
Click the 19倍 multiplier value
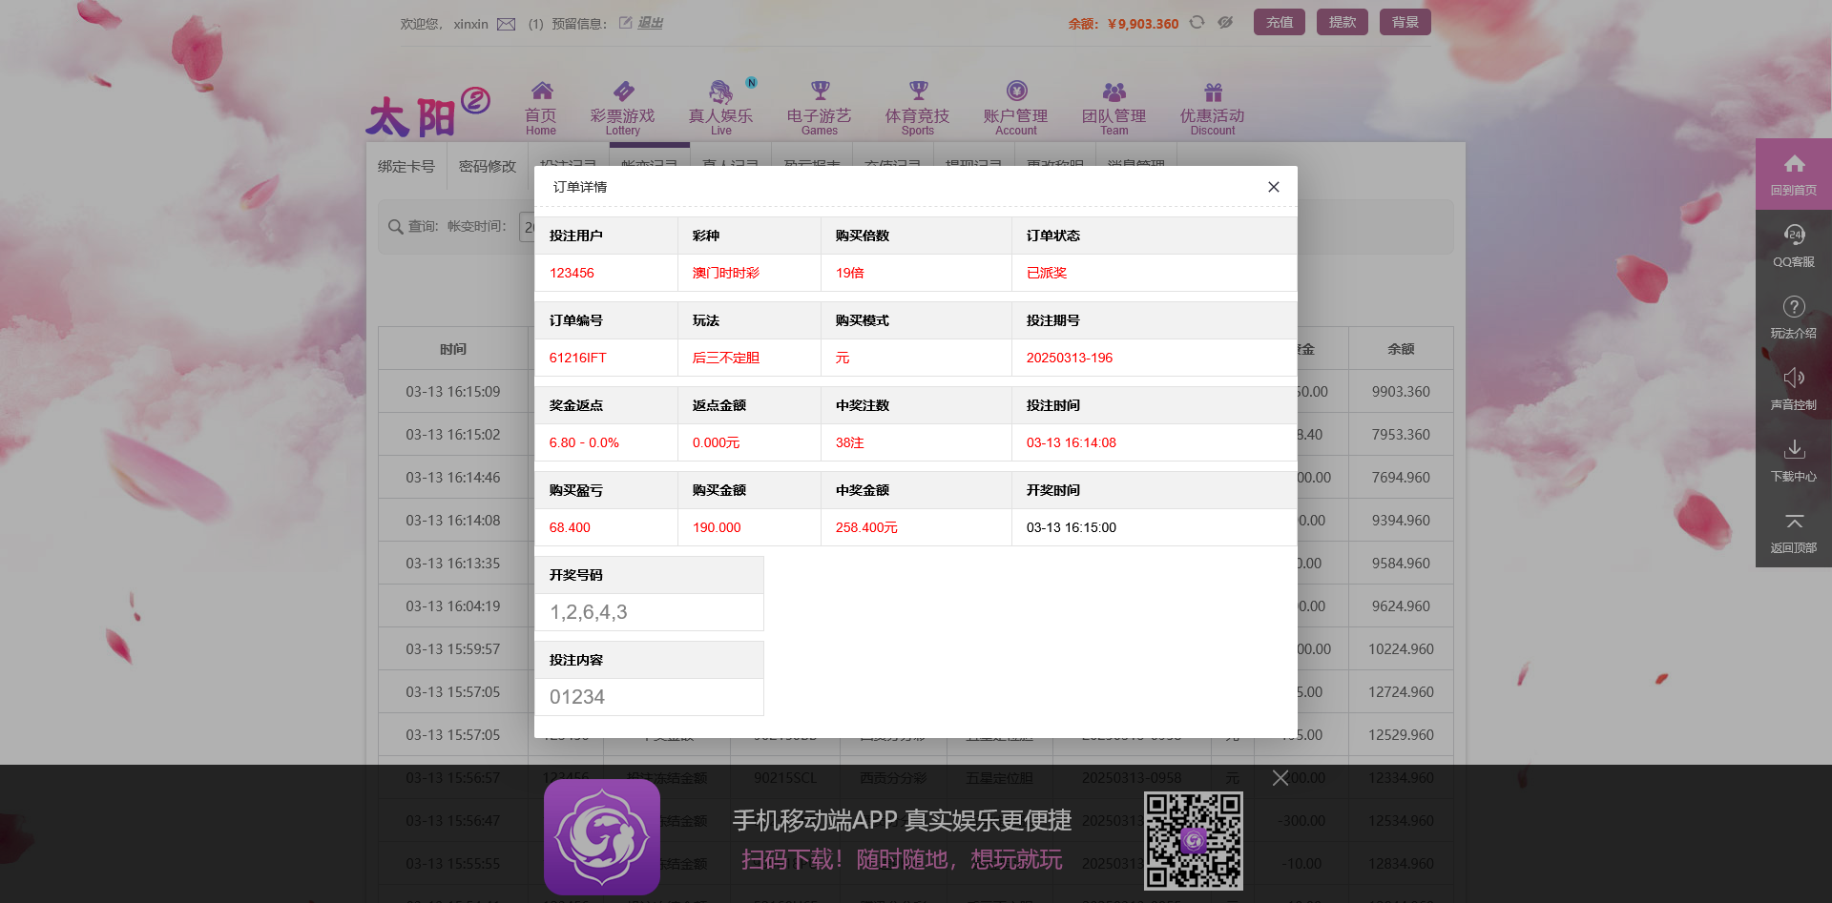tap(850, 273)
